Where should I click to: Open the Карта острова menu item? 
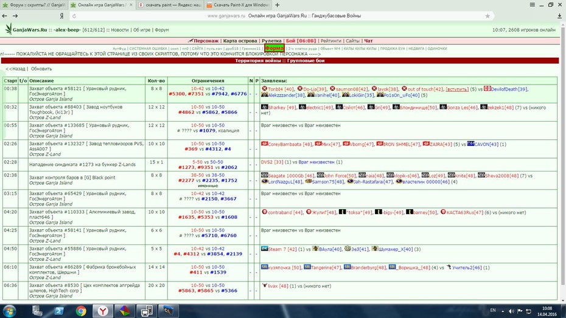coord(240,41)
